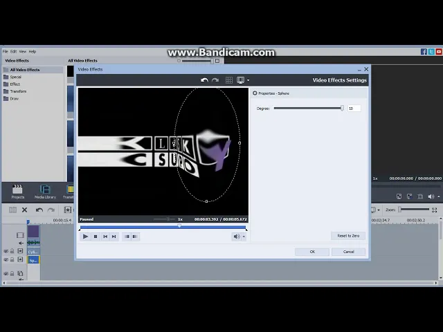Undo the last change in the Video Effects dialog
The height and width of the screenshot is (332, 443).
click(x=204, y=80)
